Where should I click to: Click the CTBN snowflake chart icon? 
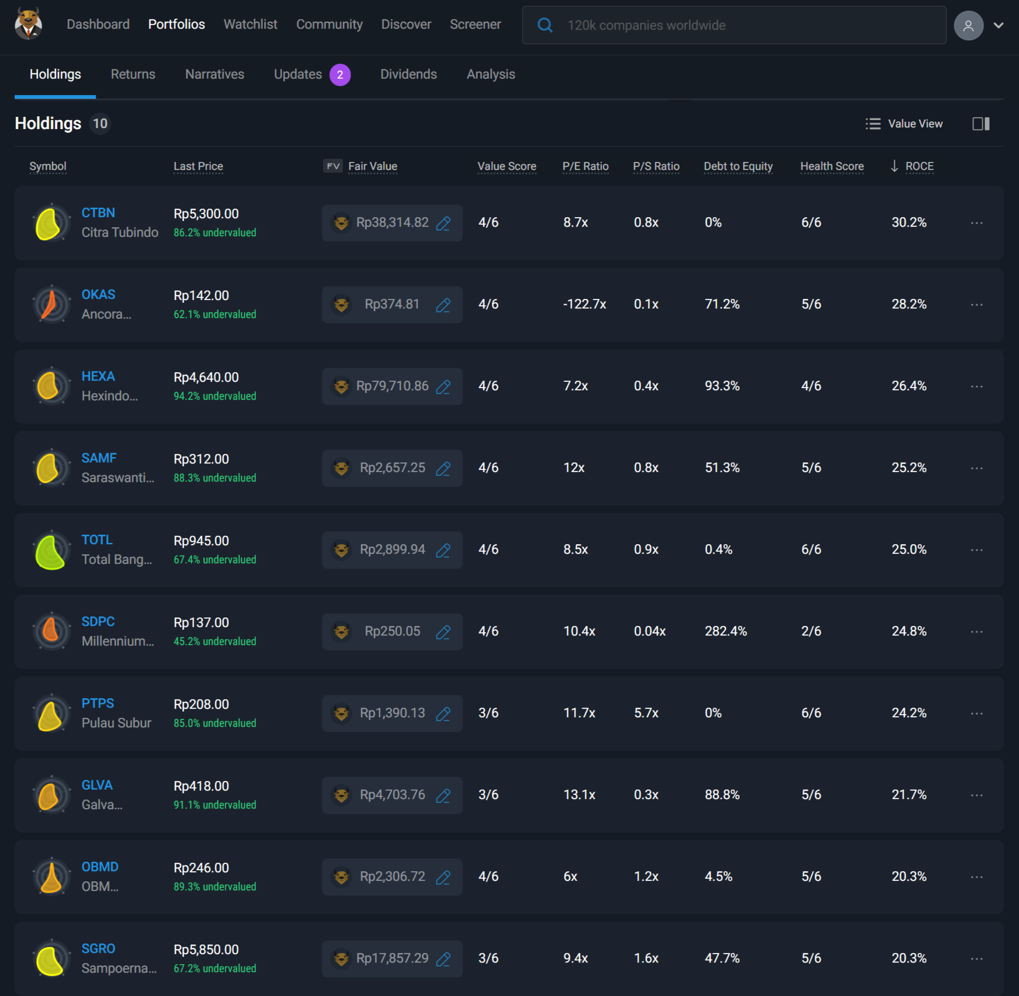51,223
